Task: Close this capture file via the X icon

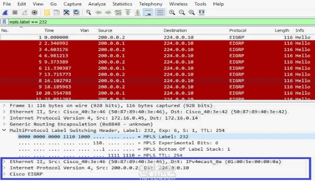Action: point(66,13)
